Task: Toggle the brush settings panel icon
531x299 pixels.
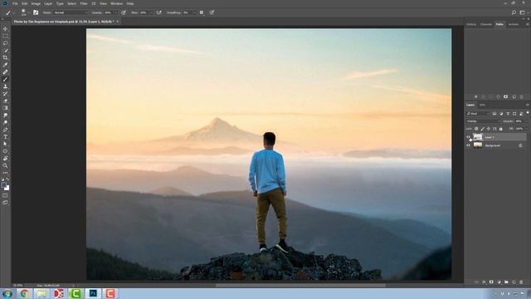Action: 36,12
